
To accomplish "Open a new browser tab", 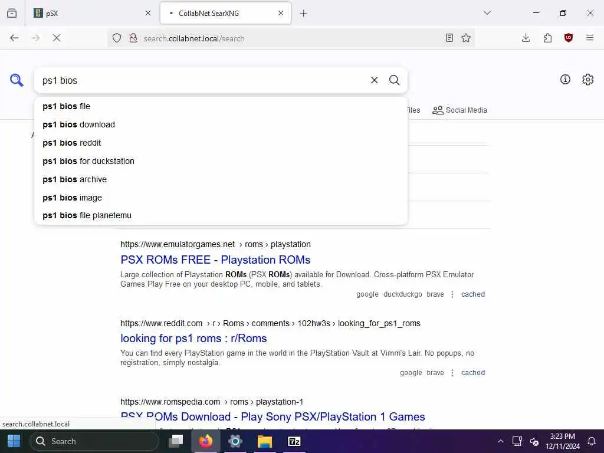I will (304, 14).
